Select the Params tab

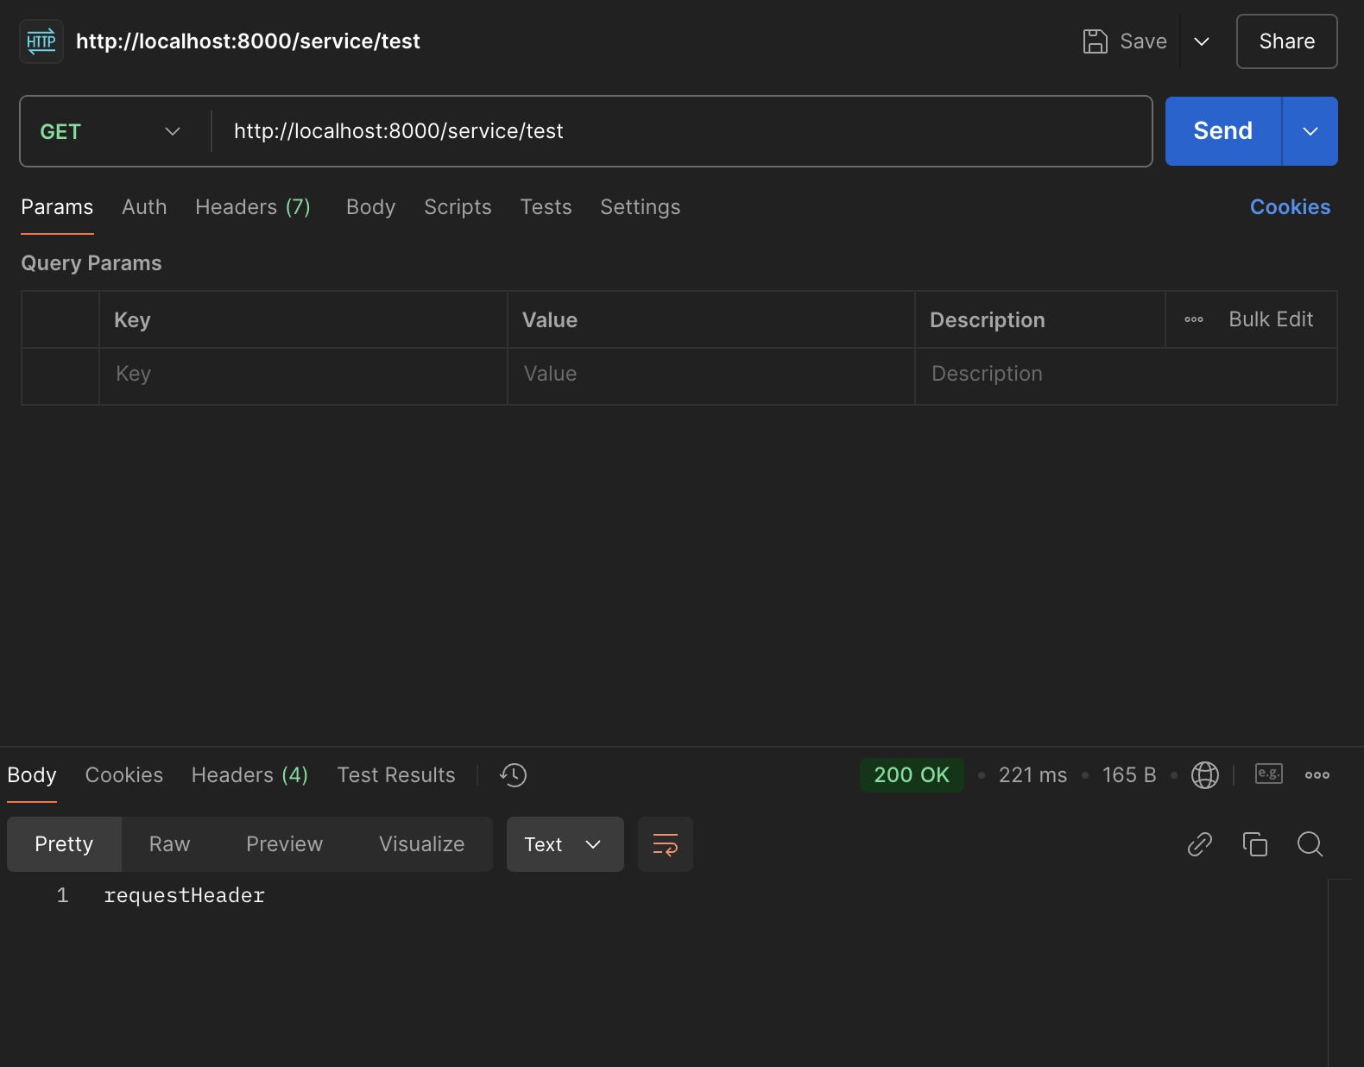click(x=57, y=207)
